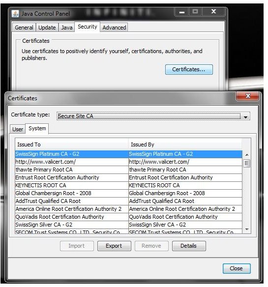Image resolution: width=268 pixels, height=287 pixels.
Task: Select SwissSign Platinum CA - G2 in Issued To
Action: click(72, 154)
